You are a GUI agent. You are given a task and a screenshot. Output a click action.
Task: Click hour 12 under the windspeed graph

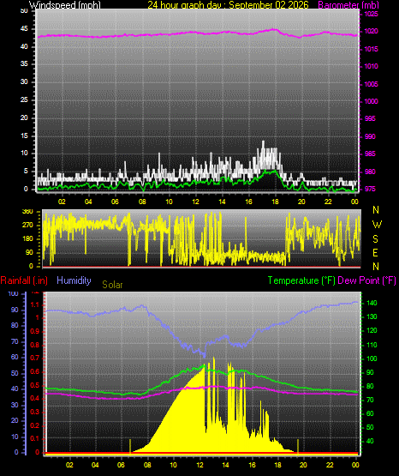pyautogui.click(x=195, y=202)
